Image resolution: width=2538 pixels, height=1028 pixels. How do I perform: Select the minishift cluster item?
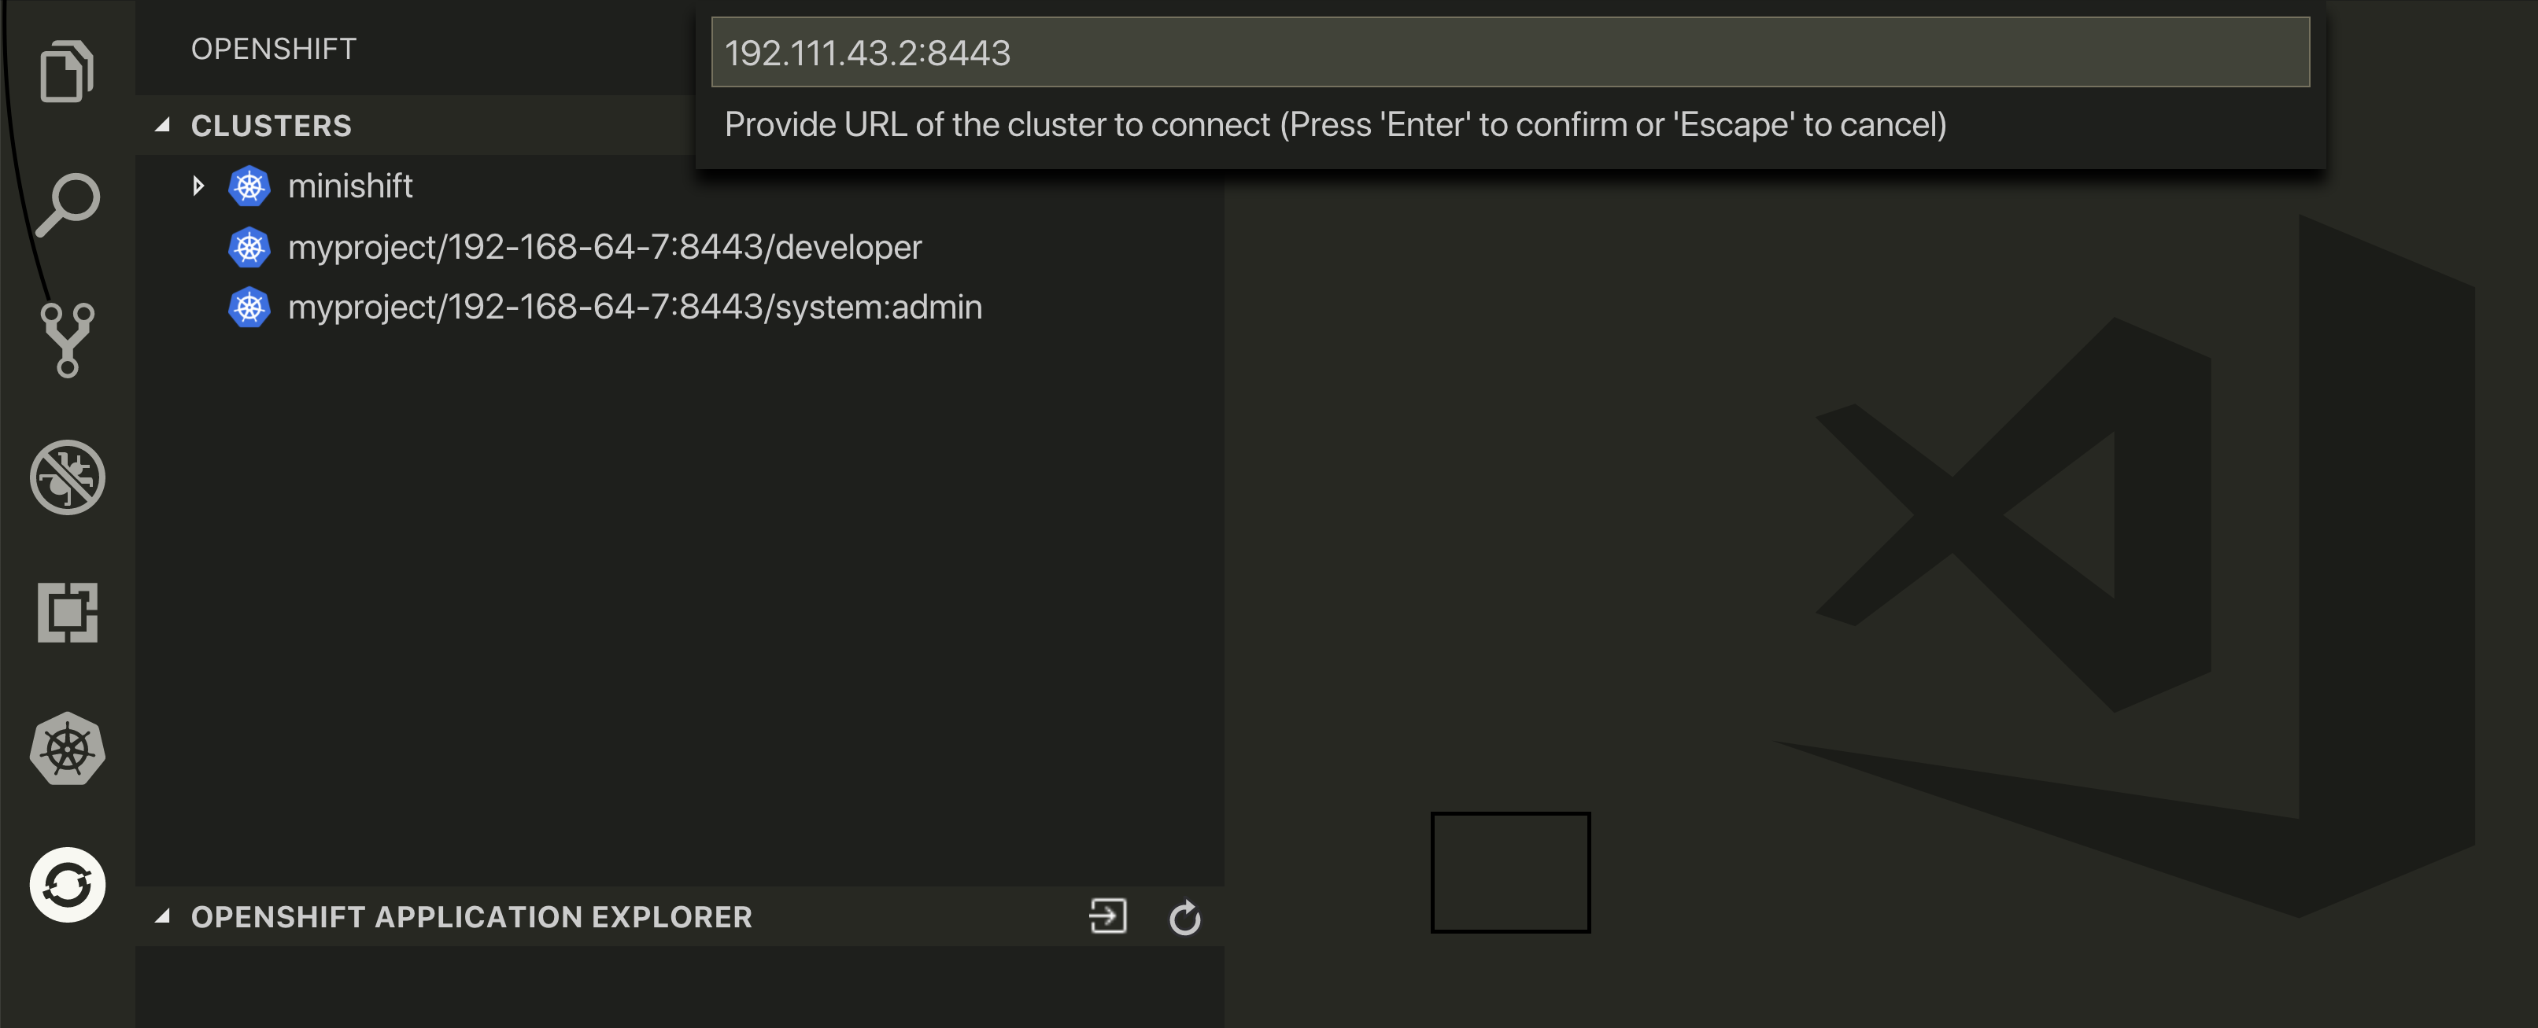pyautogui.click(x=349, y=185)
